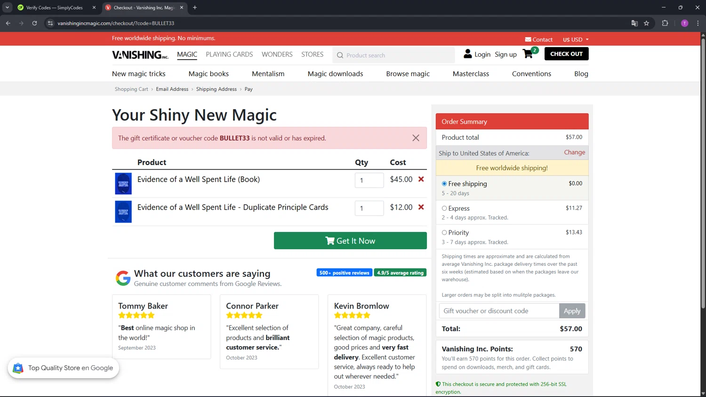
Task: Open the browser extensions puzzle icon
Action: tap(665, 23)
